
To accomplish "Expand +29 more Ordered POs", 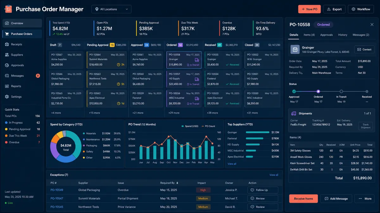I will [174, 113].
